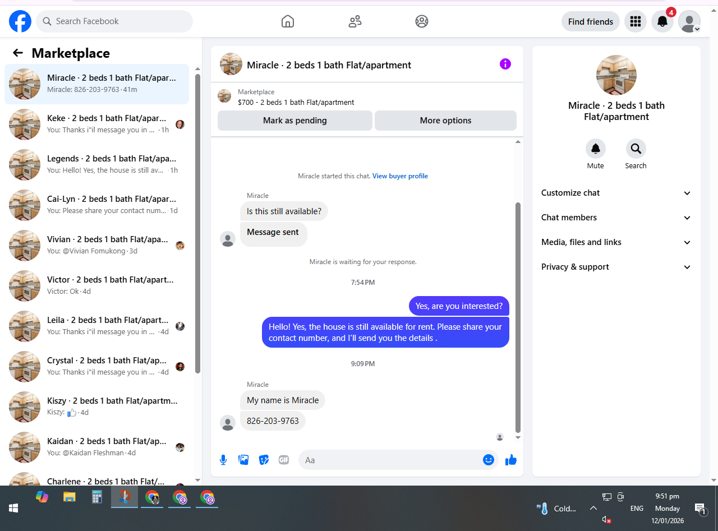Open Crystal conversation in chat list
The height and width of the screenshot is (531, 718).
(96, 367)
